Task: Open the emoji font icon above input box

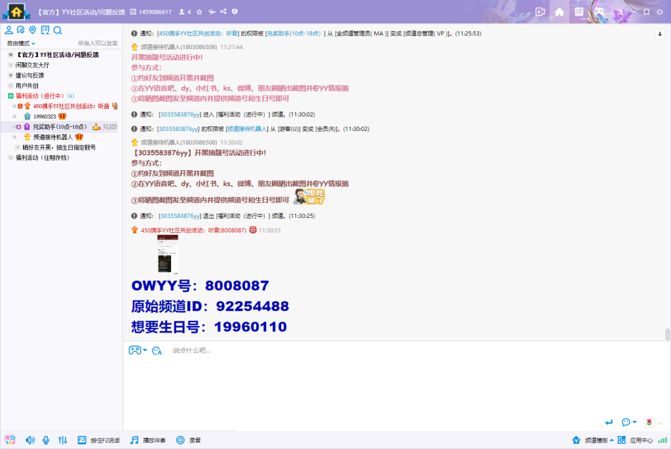Action: coord(157,351)
